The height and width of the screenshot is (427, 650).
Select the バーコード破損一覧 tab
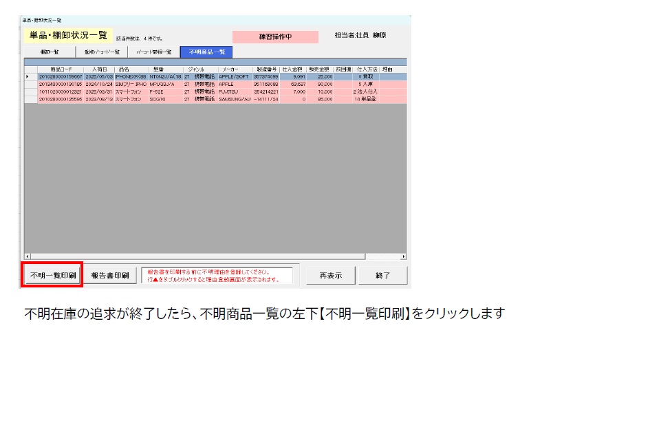(153, 52)
